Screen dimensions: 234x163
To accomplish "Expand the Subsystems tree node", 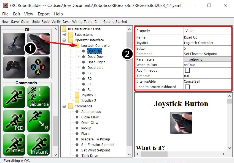I will 64,35.
